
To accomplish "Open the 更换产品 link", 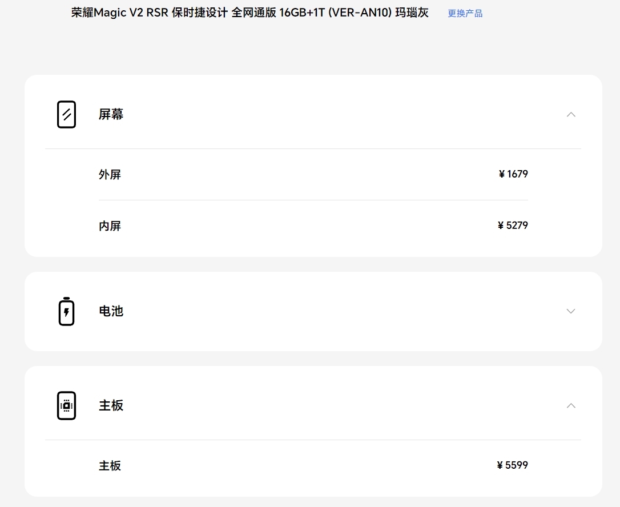I will (465, 13).
